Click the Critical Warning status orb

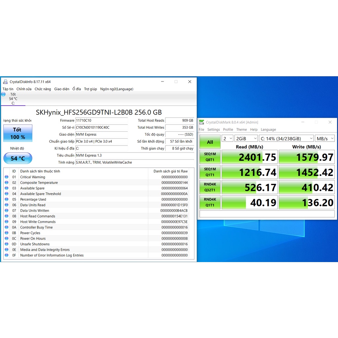click(x=7, y=177)
